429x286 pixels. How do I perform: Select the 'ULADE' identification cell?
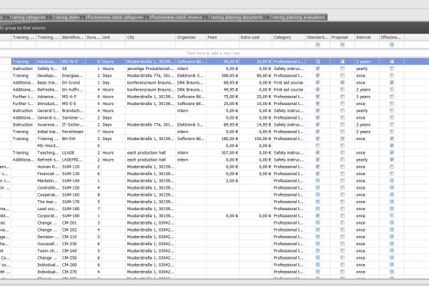[x=73, y=153]
